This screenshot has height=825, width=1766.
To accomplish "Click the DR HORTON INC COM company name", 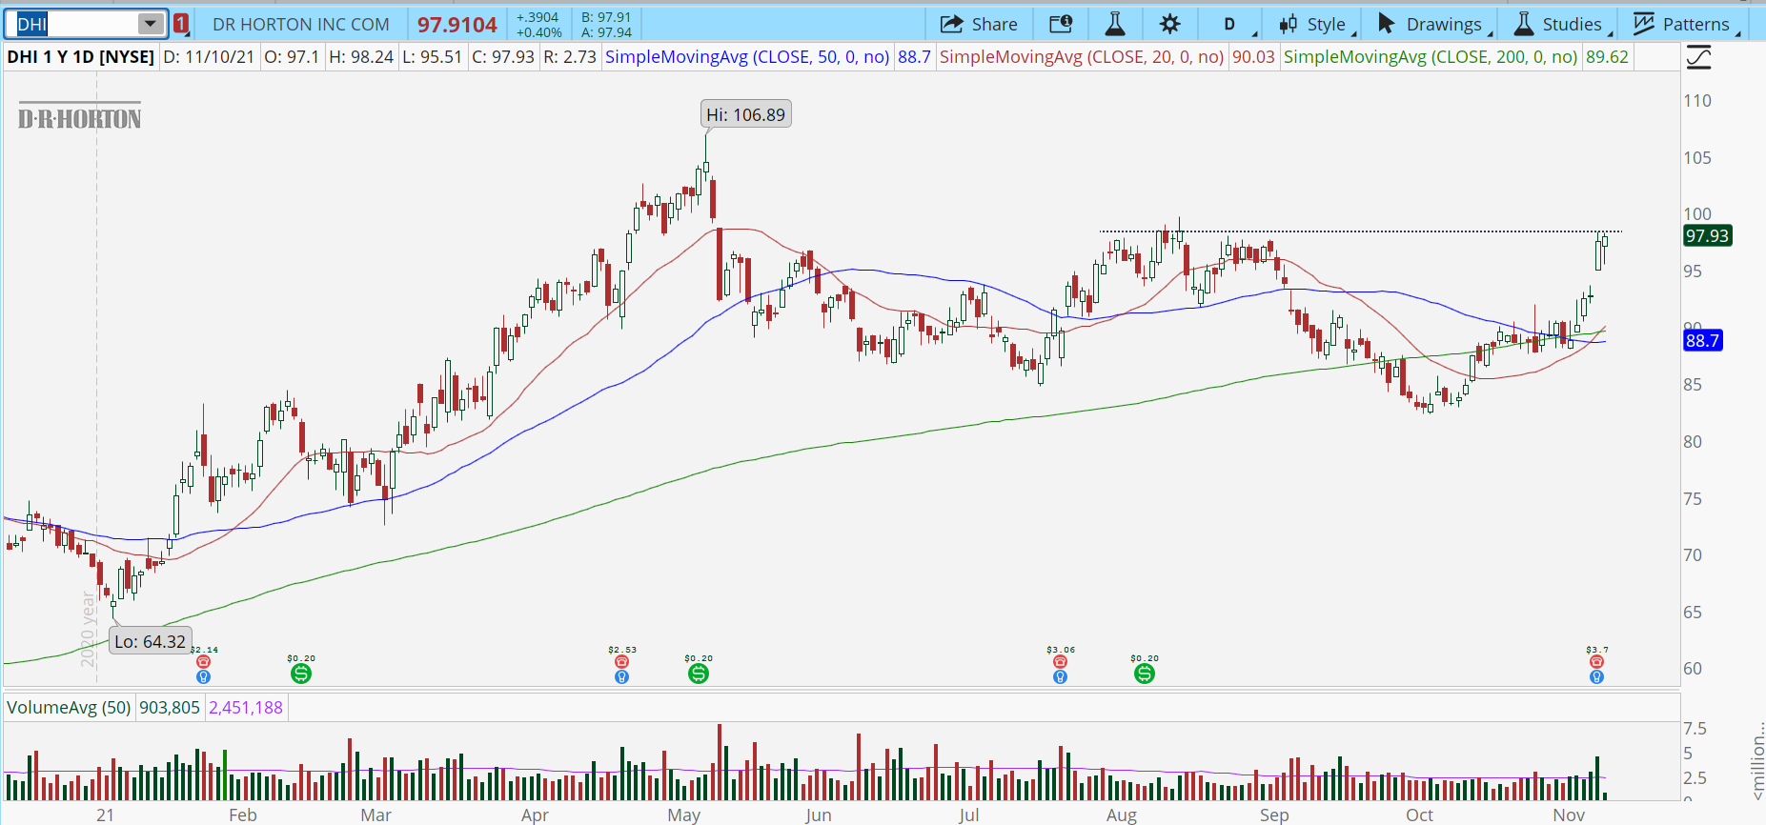I will click(301, 24).
